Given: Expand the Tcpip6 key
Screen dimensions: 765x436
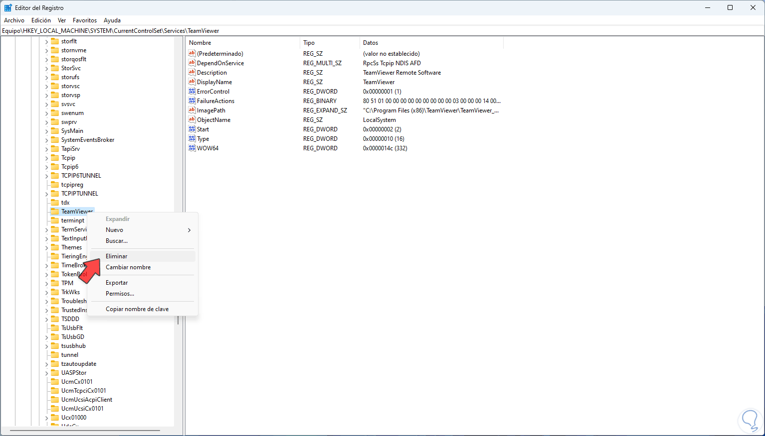Looking at the screenshot, I should [x=46, y=167].
